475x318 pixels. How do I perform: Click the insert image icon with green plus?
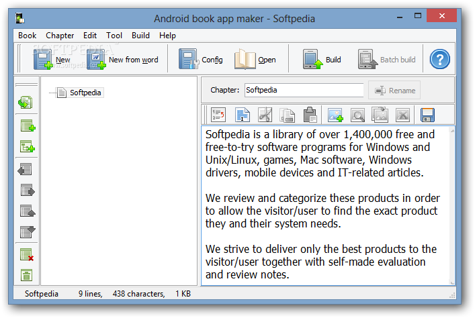[x=335, y=115]
